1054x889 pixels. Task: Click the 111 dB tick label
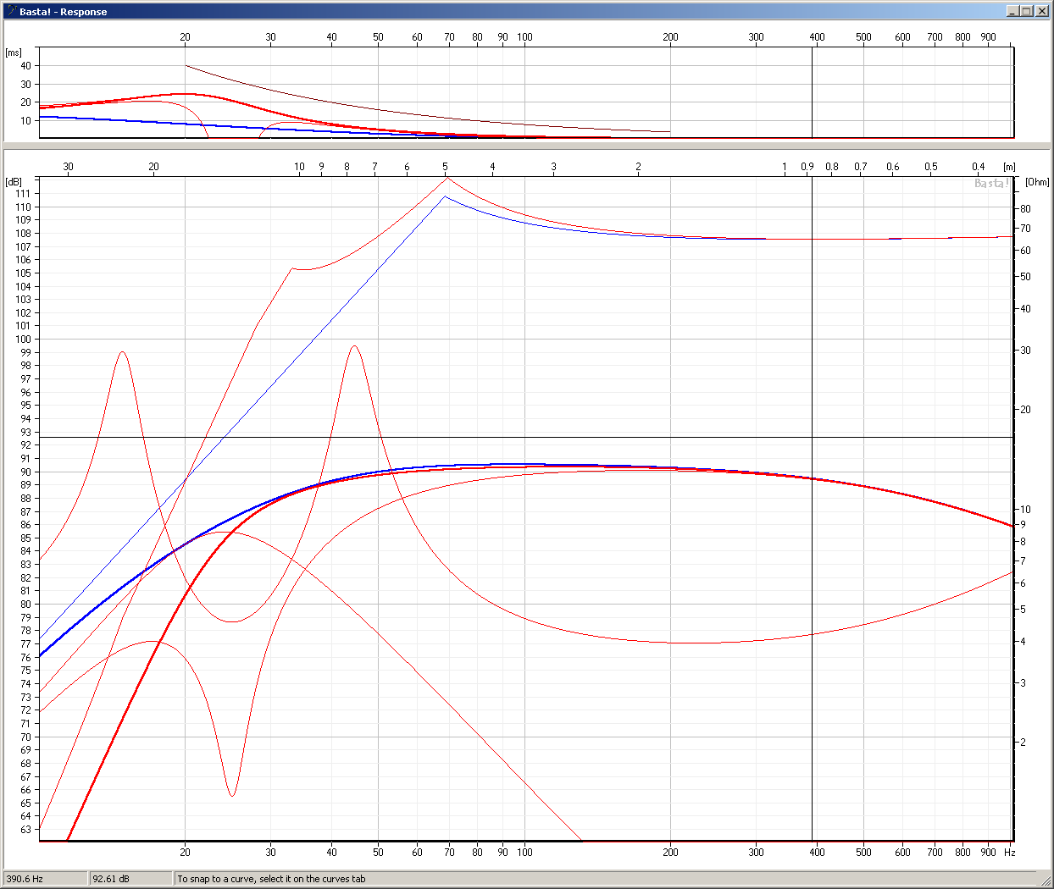[x=23, y=194]
